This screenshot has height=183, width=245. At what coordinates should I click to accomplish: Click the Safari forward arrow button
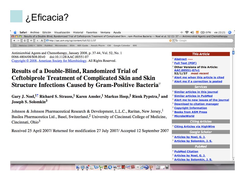[18, 41]
